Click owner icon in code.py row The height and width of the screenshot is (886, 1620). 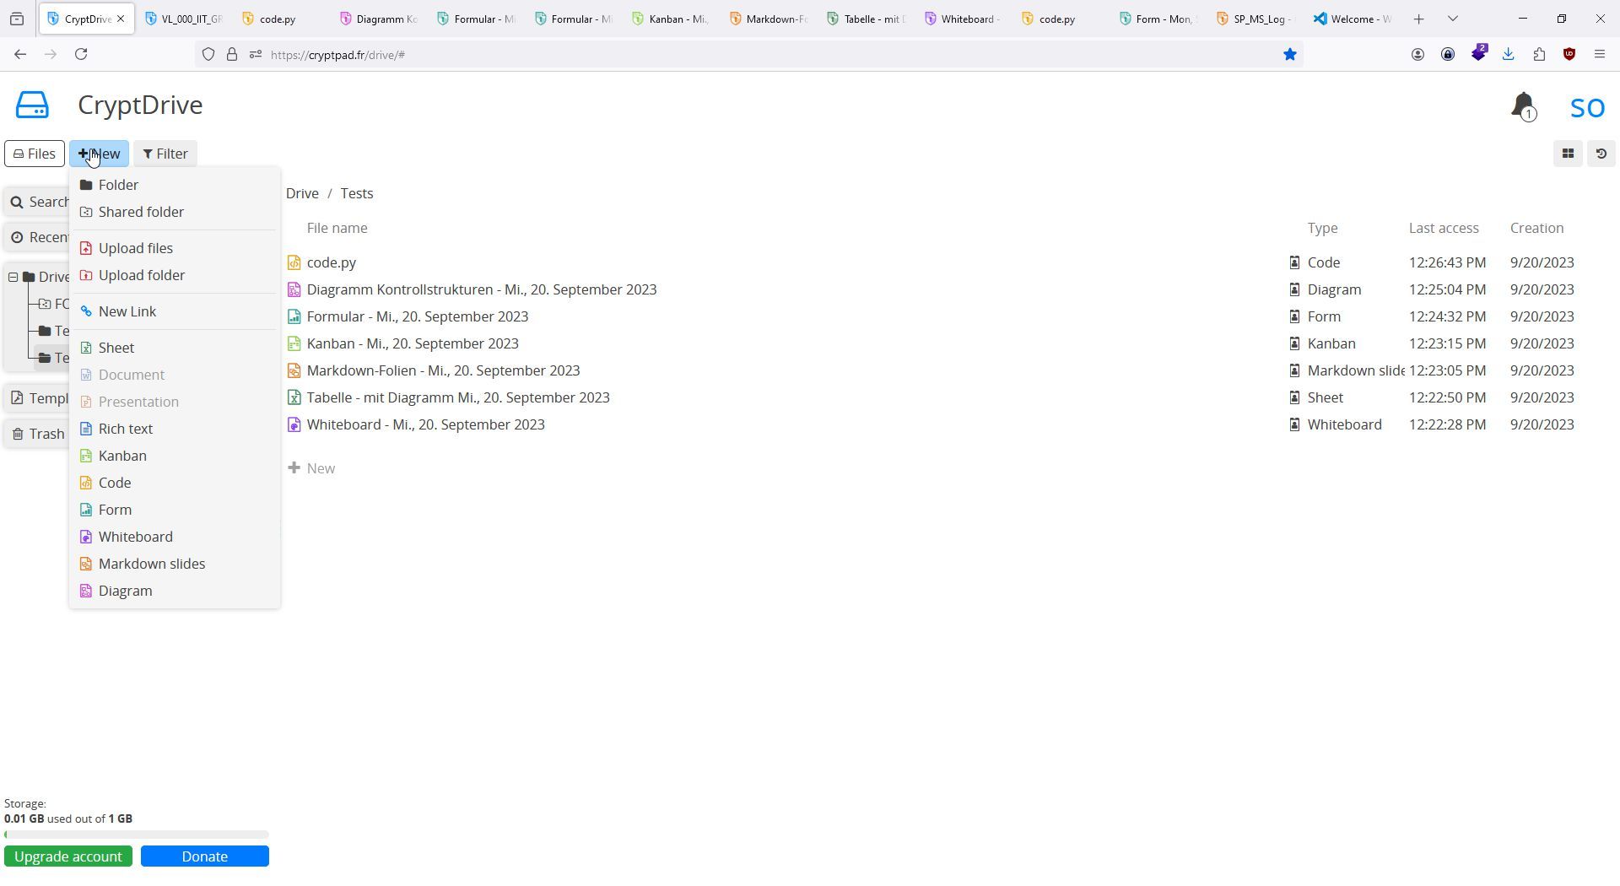click(1294, 263)
